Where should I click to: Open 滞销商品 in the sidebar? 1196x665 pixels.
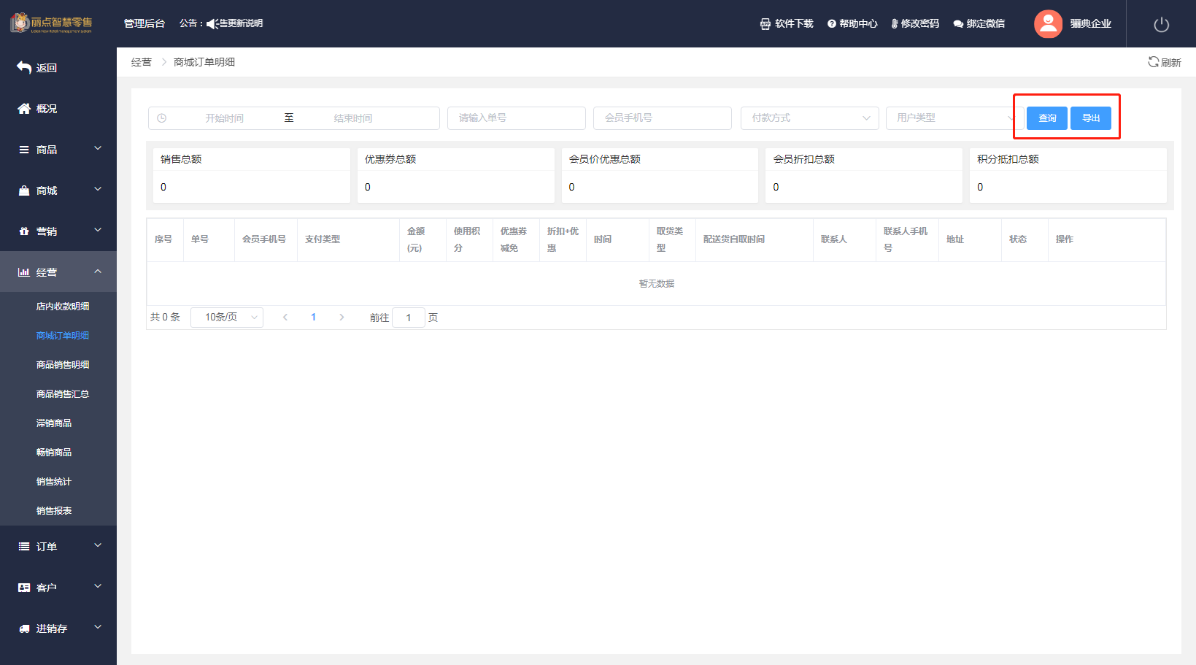[54, 423]
